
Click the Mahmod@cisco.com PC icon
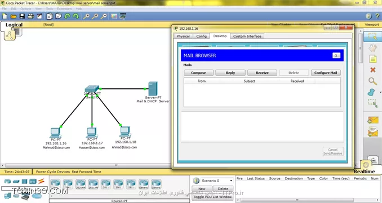point(56,133)
